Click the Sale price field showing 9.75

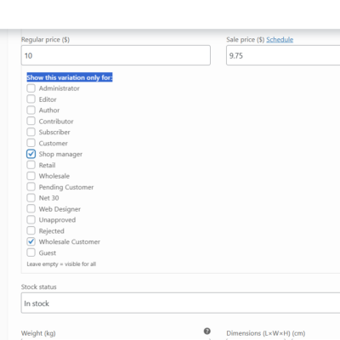coord(283,55)
